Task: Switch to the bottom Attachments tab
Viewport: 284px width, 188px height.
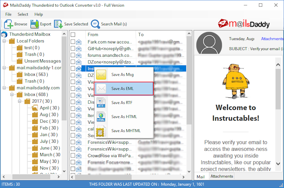Action: click(x=222, y=176)
